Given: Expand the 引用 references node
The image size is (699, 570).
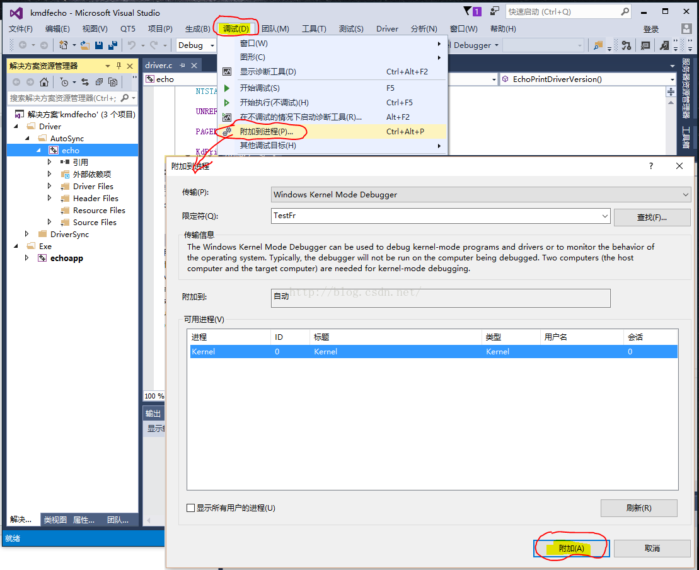Looking at the screenshot, I should pos(50,162).
